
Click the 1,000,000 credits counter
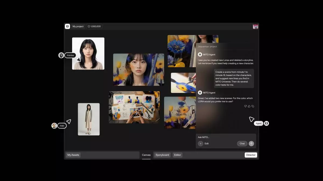coord(94,27)
